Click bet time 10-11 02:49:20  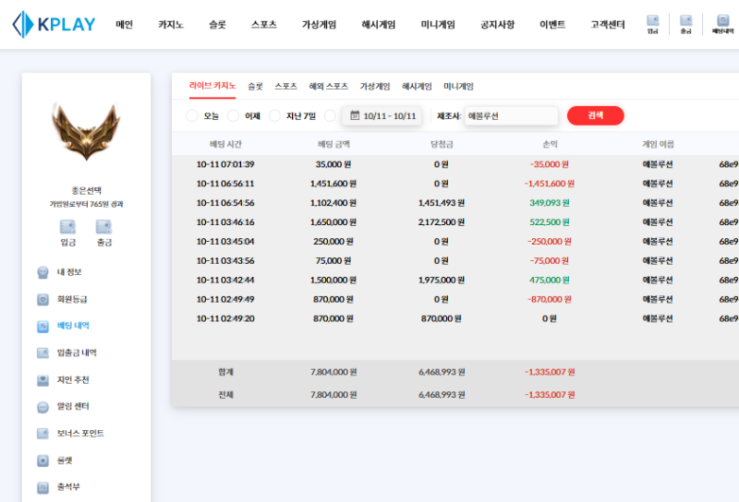click(x=225, y=318)
